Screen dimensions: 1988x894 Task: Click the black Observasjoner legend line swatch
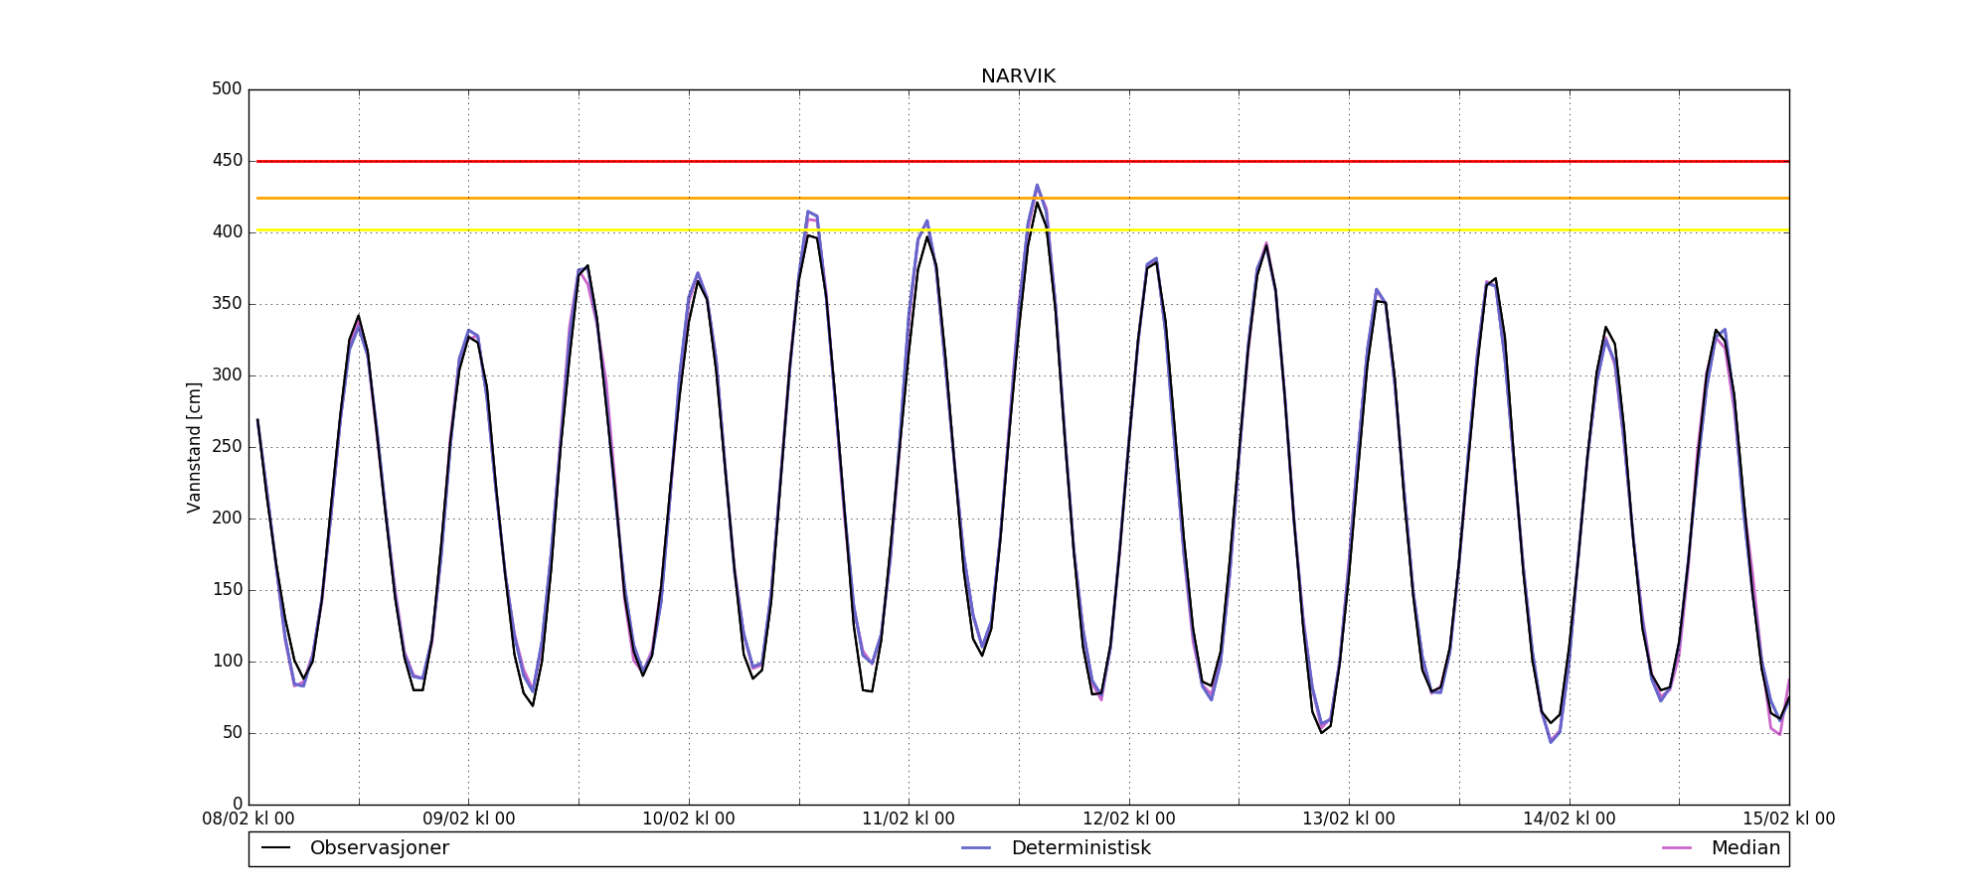pyautogui.click(x=275, y=848)
